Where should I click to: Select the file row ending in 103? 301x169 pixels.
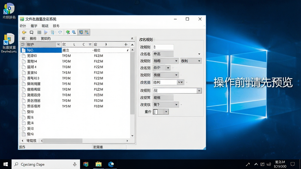[x=75, y=78]
